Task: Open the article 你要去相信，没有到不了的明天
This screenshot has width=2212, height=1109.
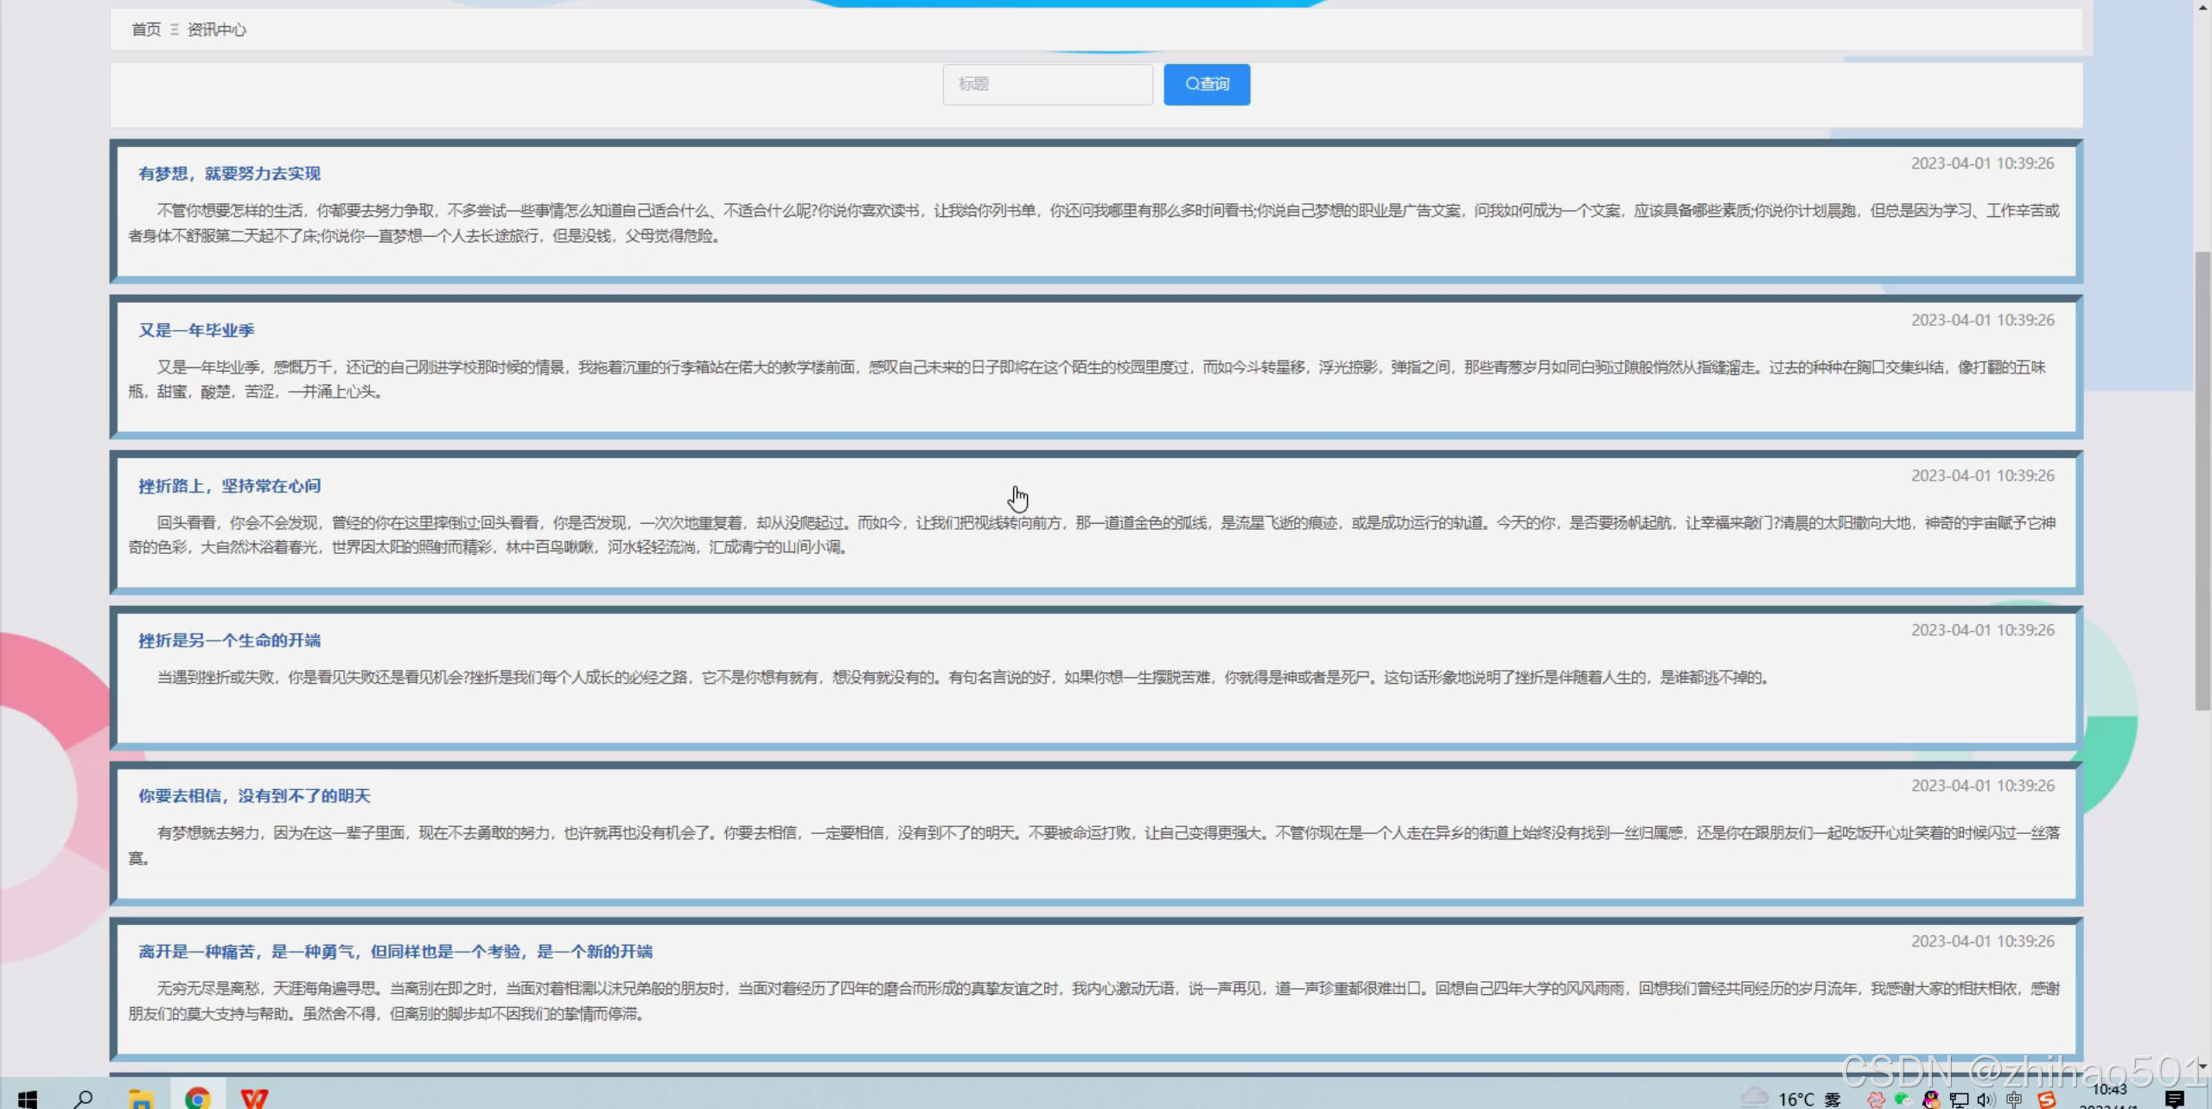Action: (254, 796)
